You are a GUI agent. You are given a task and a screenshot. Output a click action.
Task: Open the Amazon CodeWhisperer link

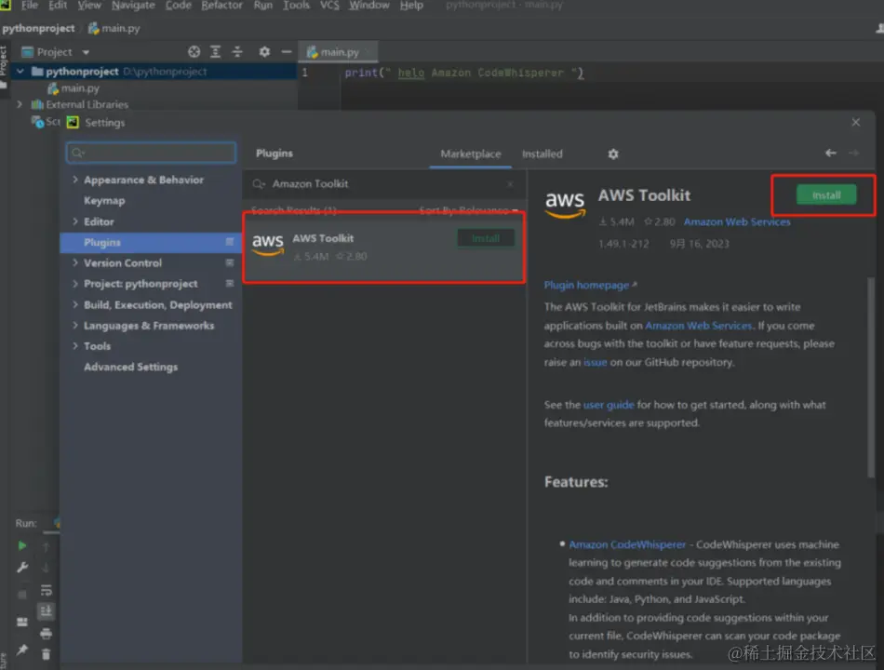627,544
